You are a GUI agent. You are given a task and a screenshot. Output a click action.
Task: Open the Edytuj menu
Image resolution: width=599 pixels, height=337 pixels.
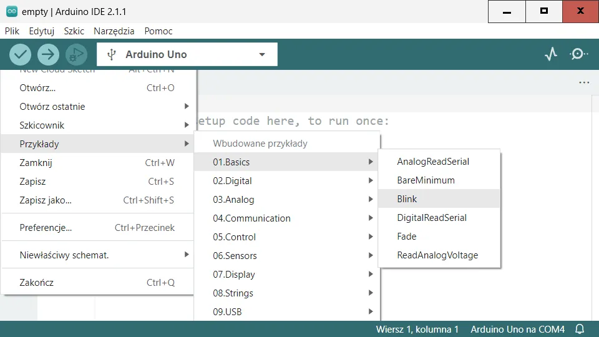click(x=42, y=31)
